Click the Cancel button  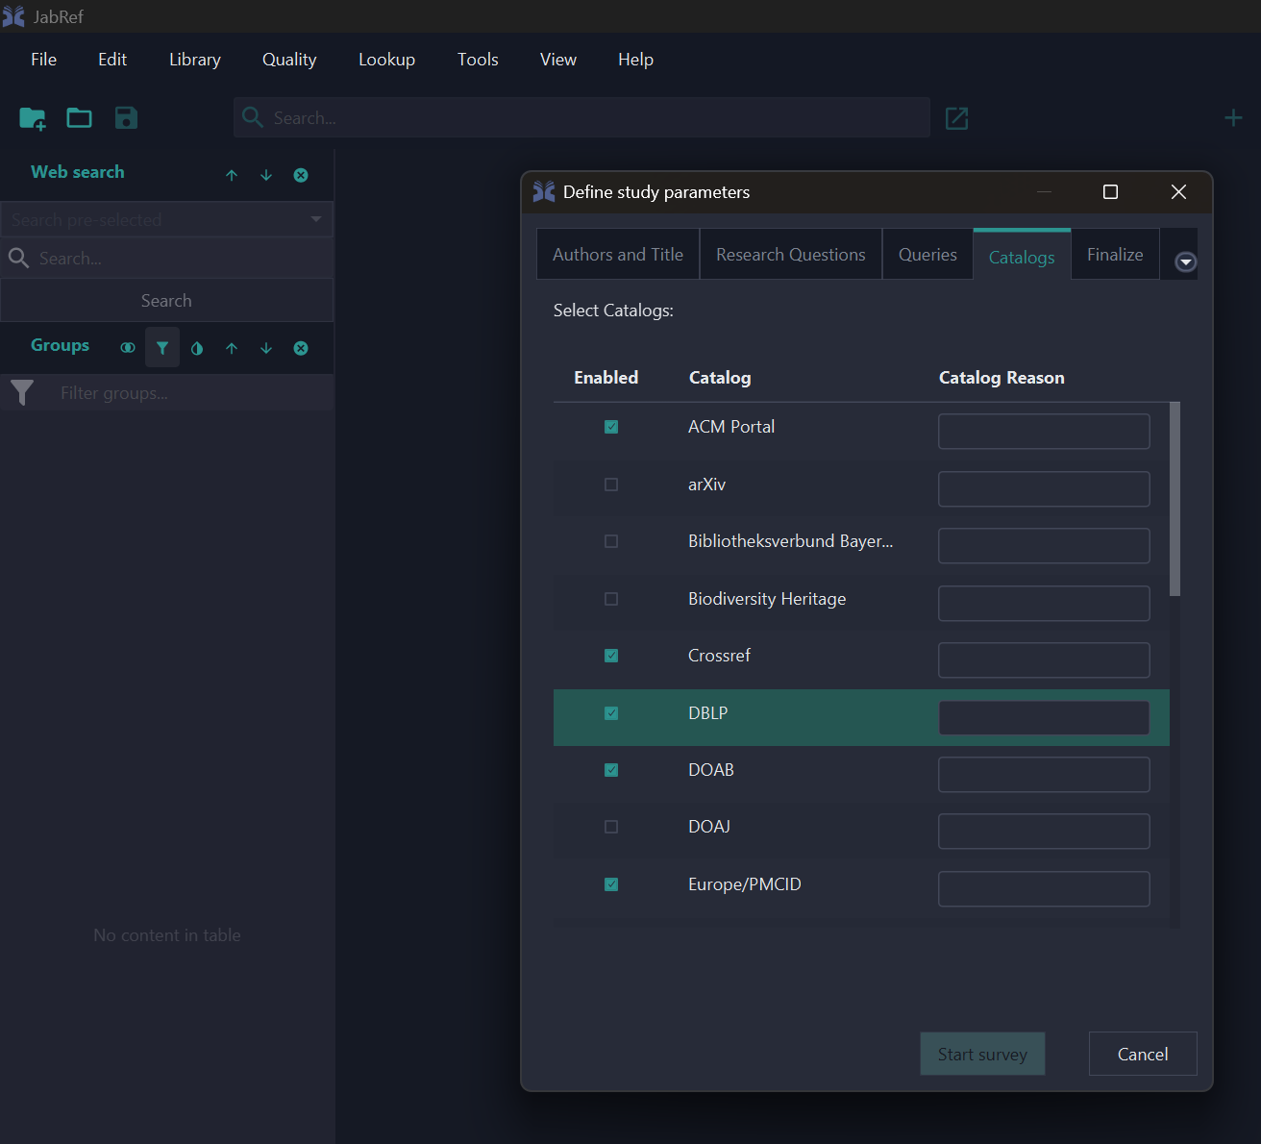pos(1143,1055)
